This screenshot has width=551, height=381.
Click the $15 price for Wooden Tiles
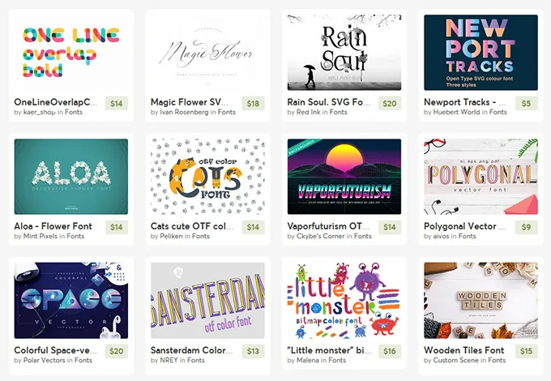527,351
